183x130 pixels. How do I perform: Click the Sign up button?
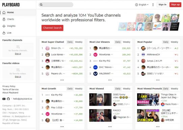click(x=175, y=5)
